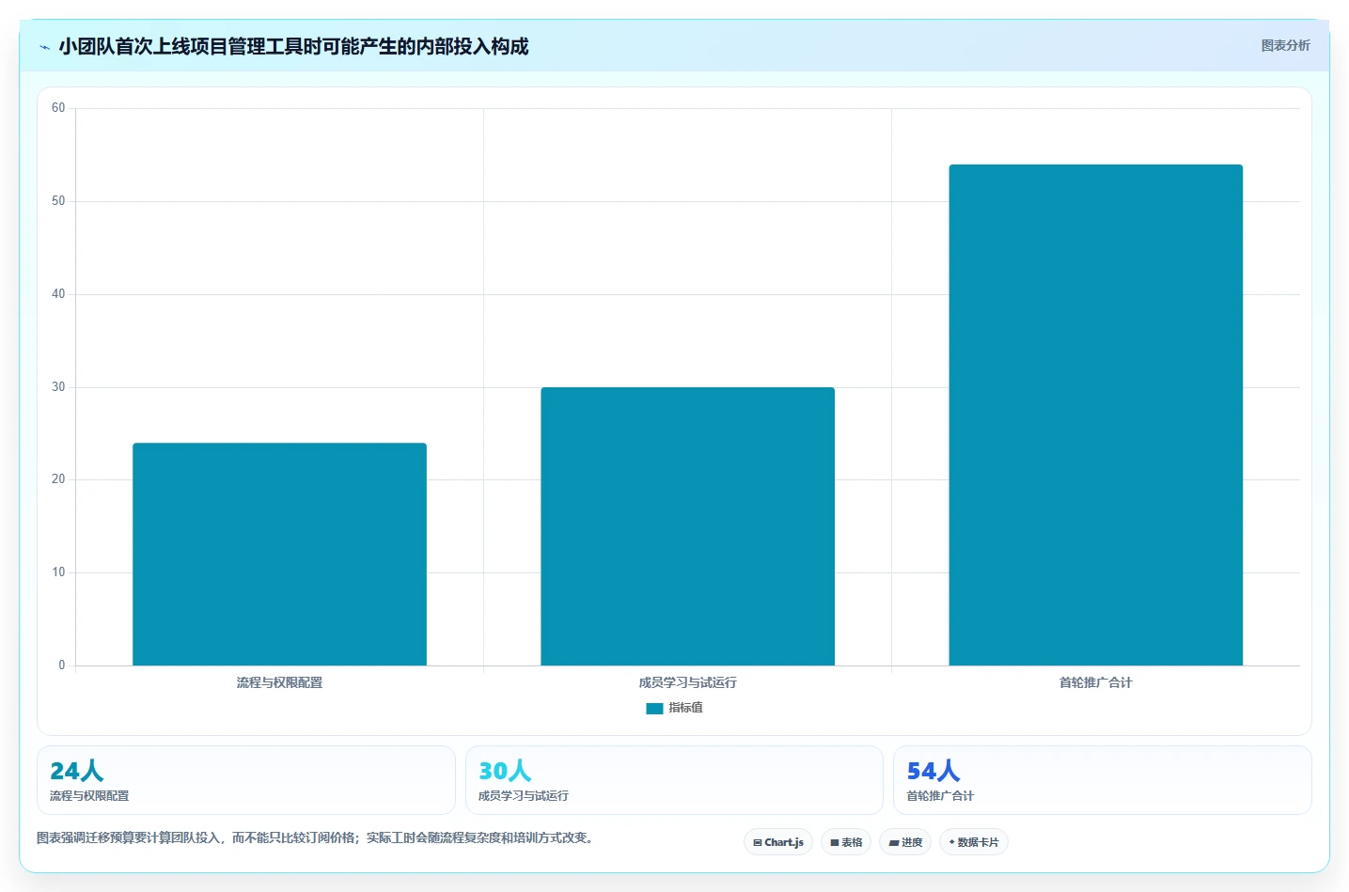The width and height of the screenshot is (1349, 892).
Task: Select the 首轮推广合计 bar in chart
Action: [x=1095, y=415]
